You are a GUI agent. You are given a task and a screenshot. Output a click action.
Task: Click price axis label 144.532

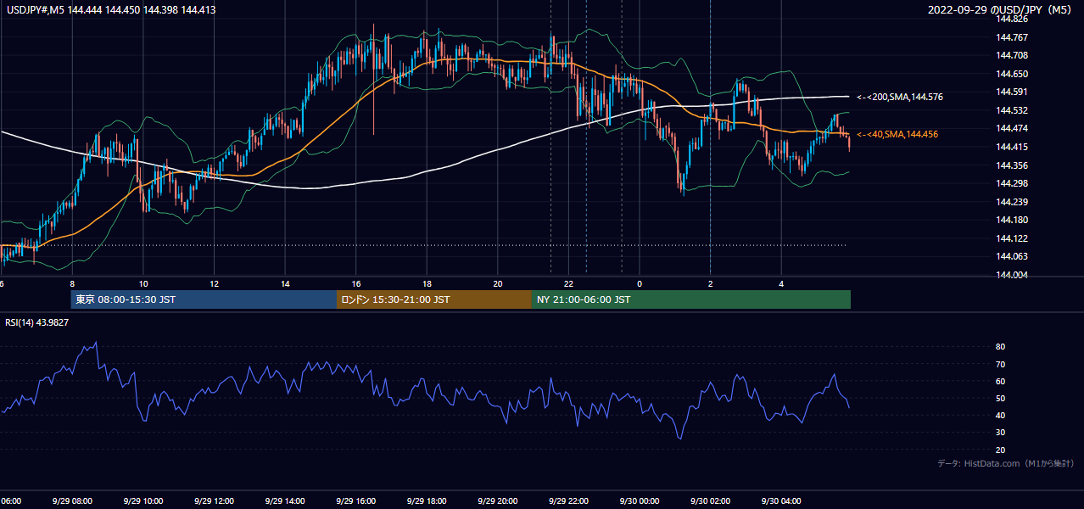(1012, 110)
